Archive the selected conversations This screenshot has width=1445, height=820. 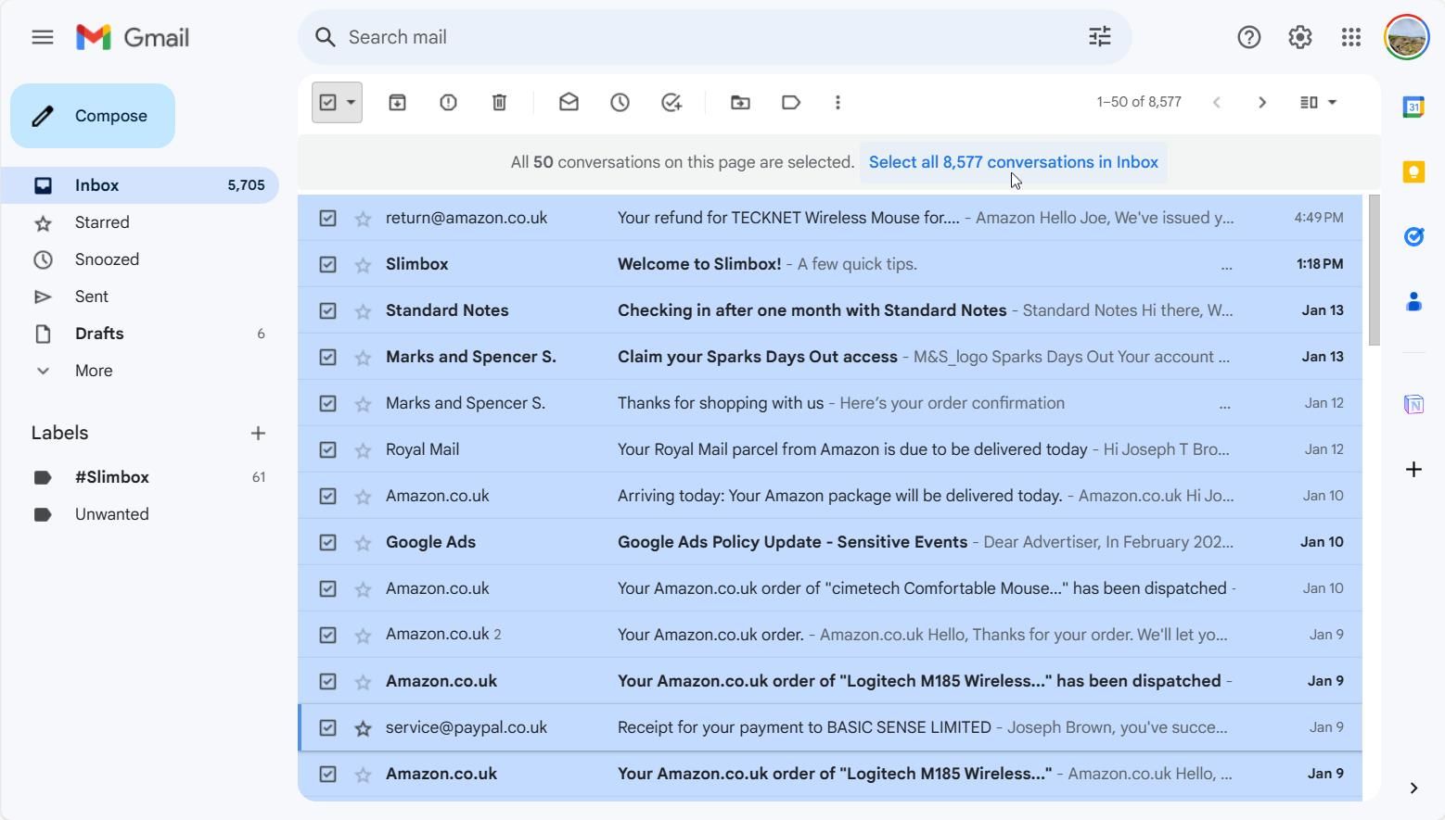(397, 102)
